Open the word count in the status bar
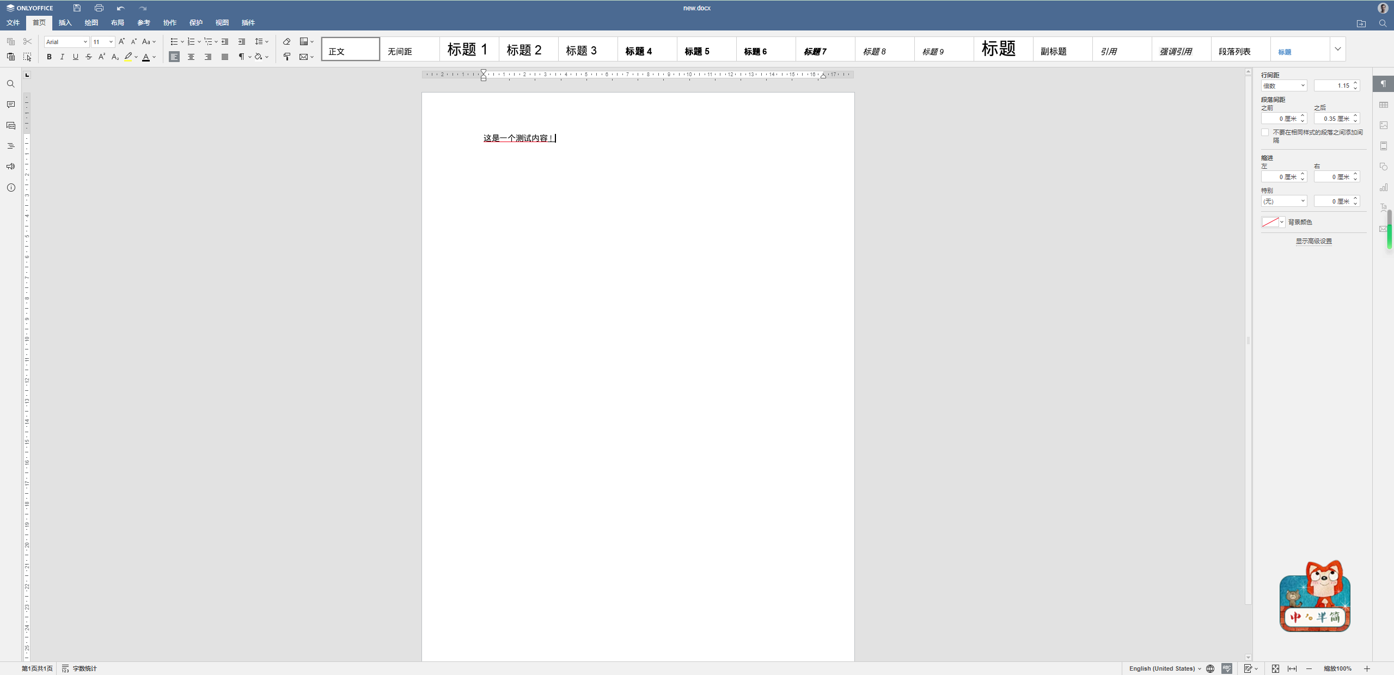The height and width of the screenshot is (675, 1394). click(80, 668)
